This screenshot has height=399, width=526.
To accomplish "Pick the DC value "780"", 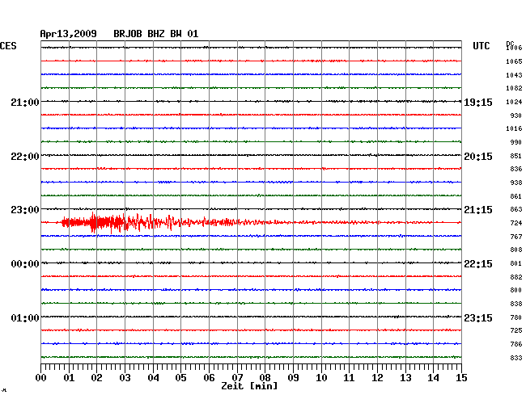I will tap(516, 317).
